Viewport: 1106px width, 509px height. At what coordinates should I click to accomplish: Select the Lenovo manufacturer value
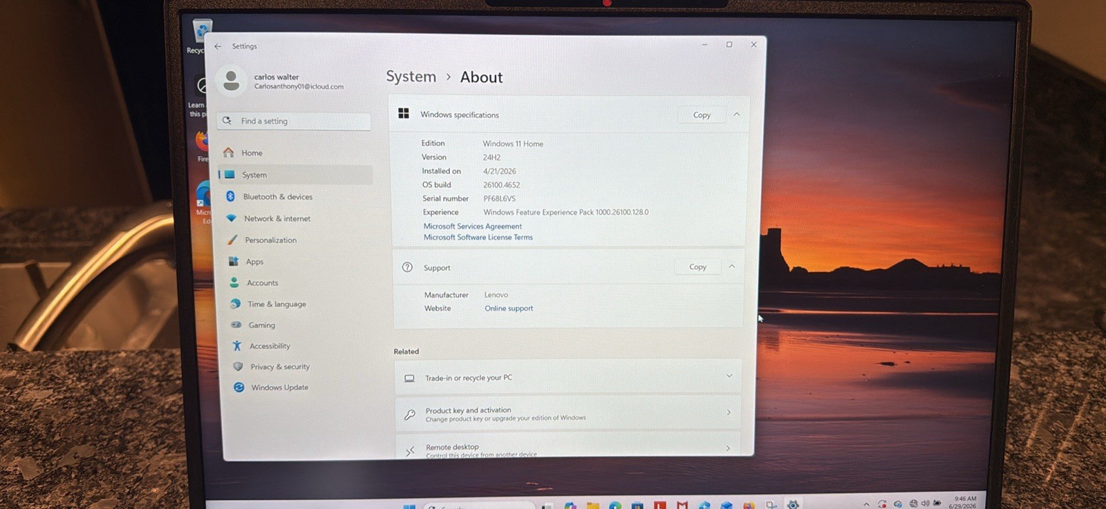click(496, 295)
